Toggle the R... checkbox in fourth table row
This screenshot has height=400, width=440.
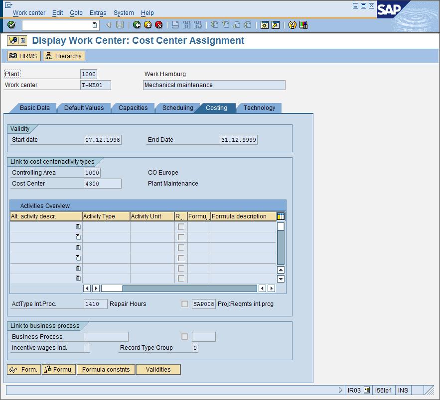[x=181, y=258]
